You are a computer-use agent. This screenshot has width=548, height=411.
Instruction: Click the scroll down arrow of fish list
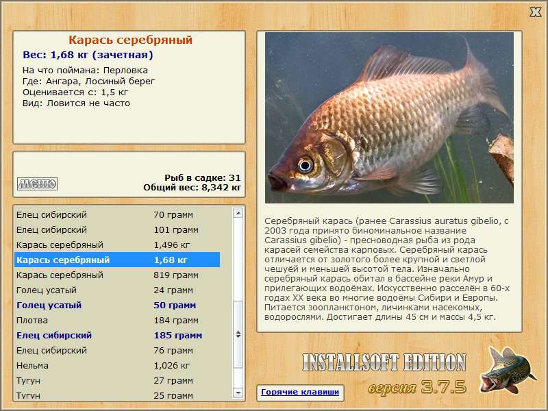click(238, 393)
